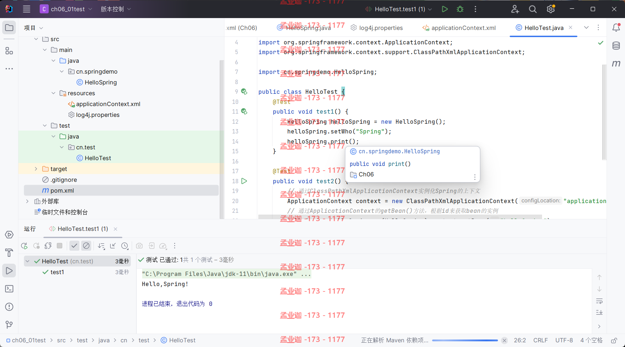Click the Maven resolving progress bar
Image resolution: width=625 pixels, height=347 pixels.
pyautogui.click(x=465, y=341)
